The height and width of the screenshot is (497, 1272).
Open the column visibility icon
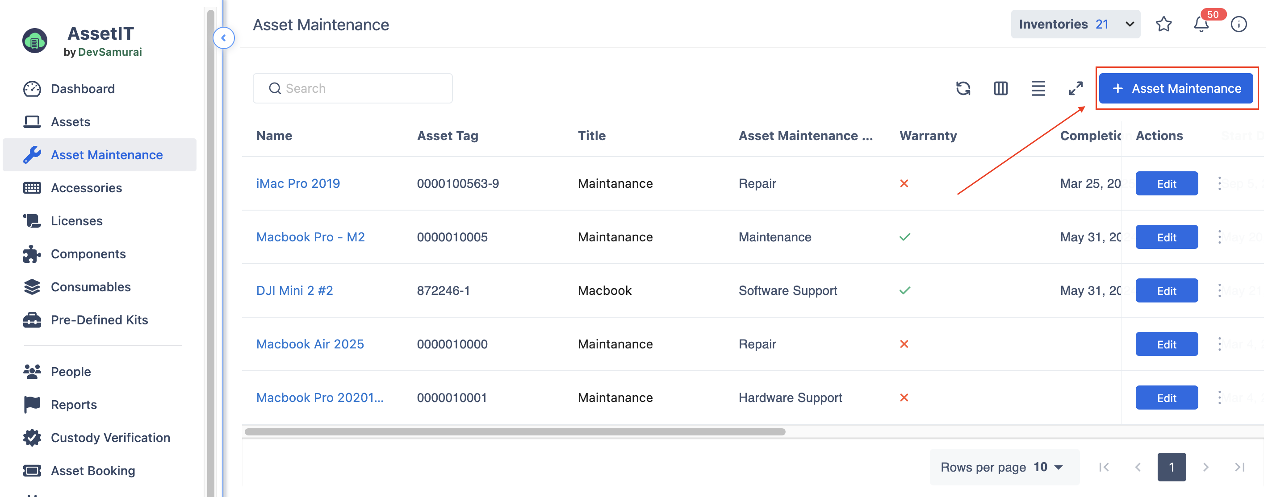point(1000,88)
